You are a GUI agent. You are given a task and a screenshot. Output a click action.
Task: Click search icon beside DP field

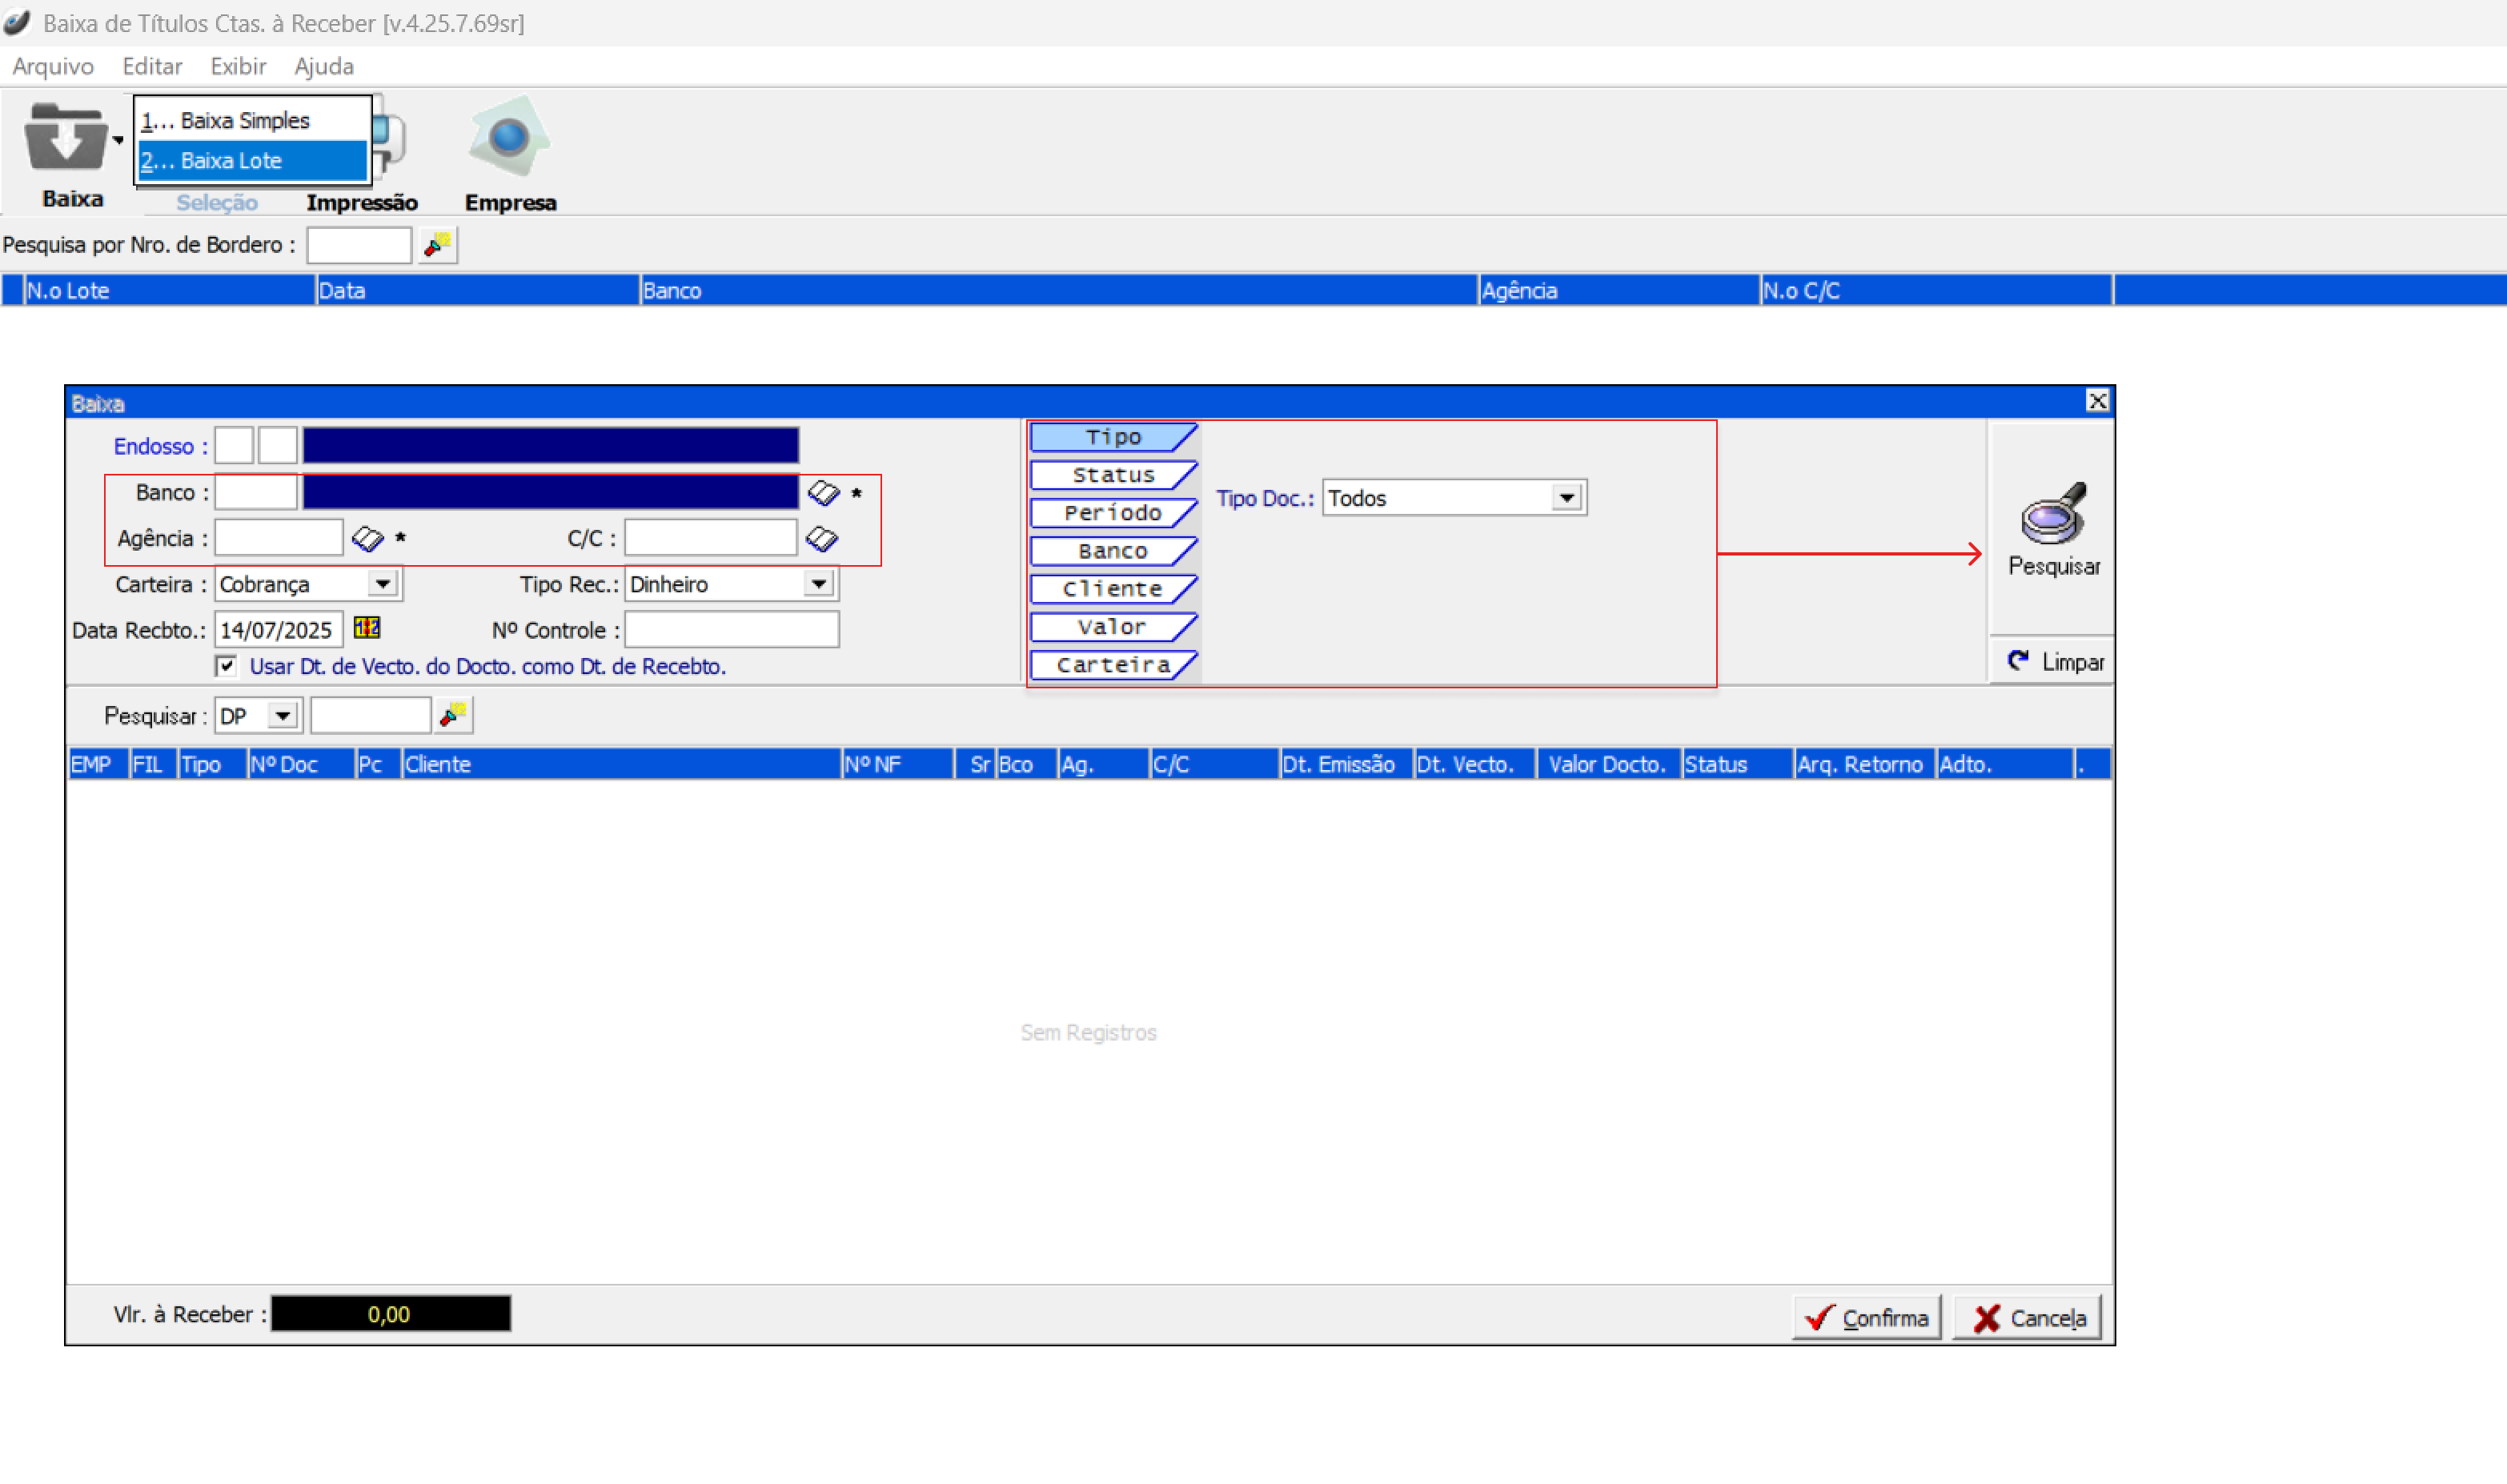click(454, 715)
